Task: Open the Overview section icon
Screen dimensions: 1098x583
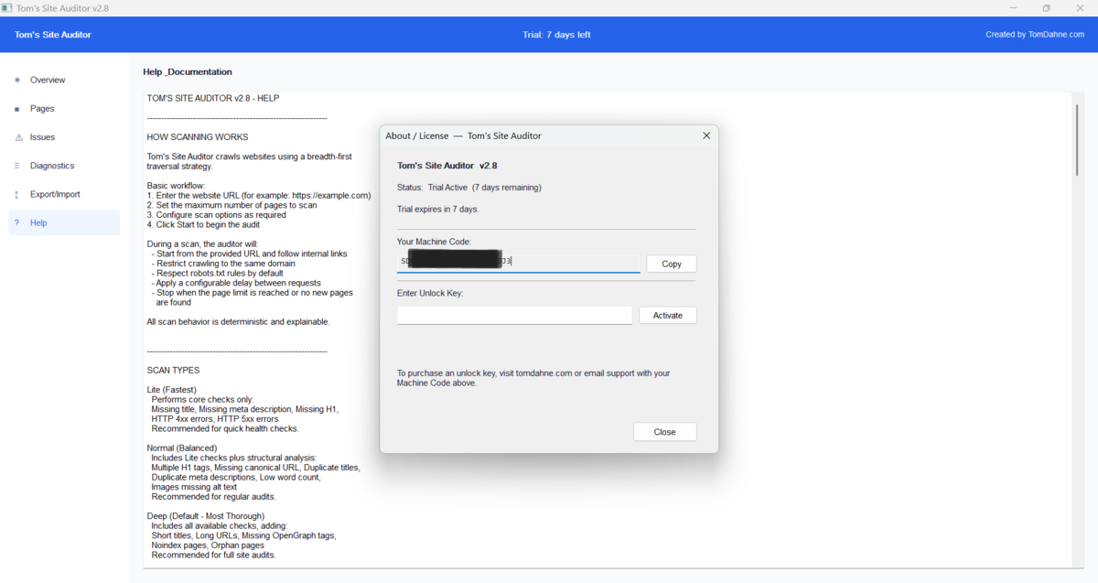Action: (x=16, y=80)
